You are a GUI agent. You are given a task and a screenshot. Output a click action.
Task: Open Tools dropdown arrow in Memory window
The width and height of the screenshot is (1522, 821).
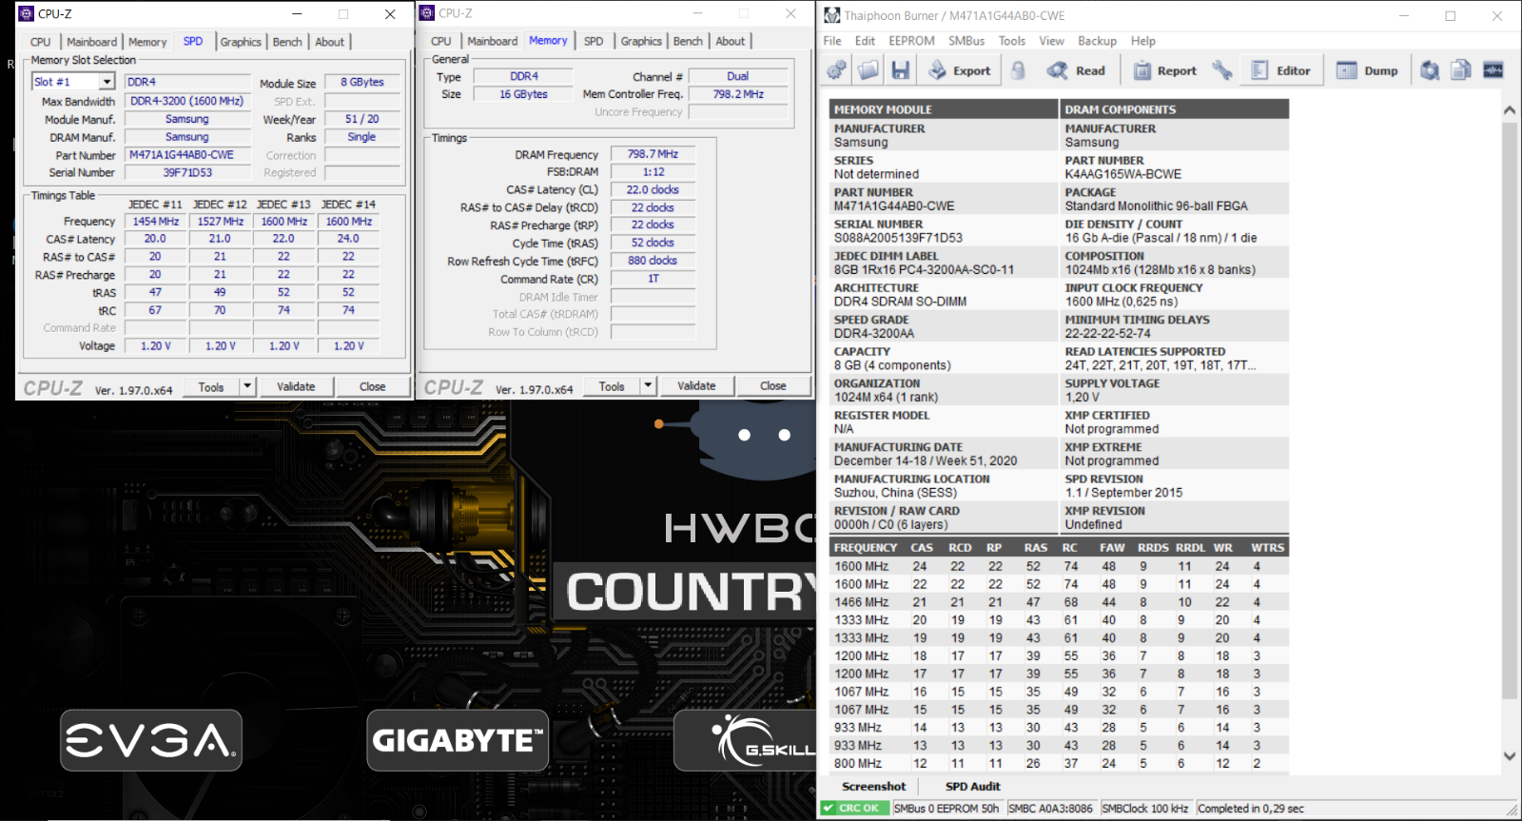click(648, 385)
